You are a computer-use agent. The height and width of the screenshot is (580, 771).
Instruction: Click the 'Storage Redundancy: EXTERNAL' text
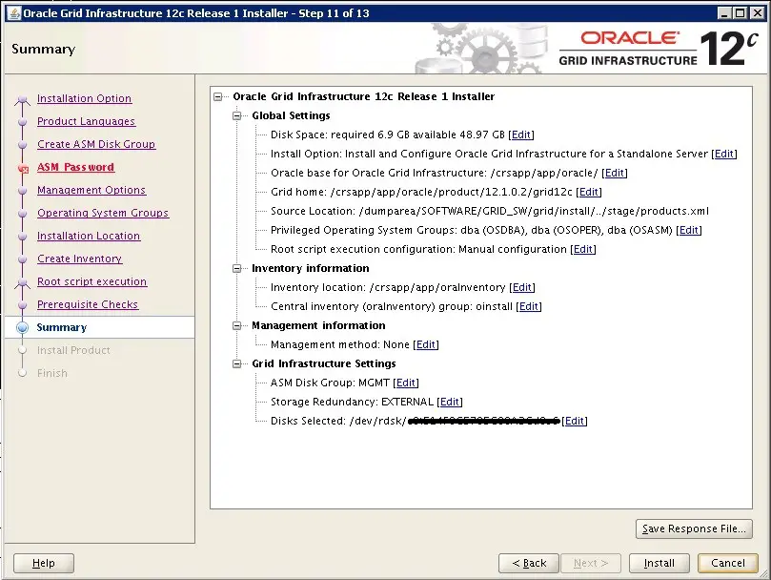[x=352, y=403]
